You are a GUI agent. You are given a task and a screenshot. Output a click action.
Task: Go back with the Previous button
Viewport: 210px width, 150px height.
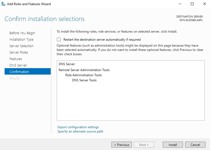click(x=121, y=145)
